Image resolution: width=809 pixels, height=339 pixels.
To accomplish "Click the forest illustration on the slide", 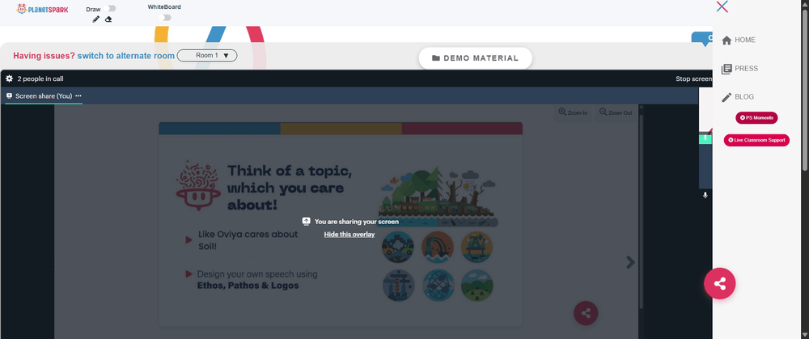I will pyautogui.click(x=438, y=196).
